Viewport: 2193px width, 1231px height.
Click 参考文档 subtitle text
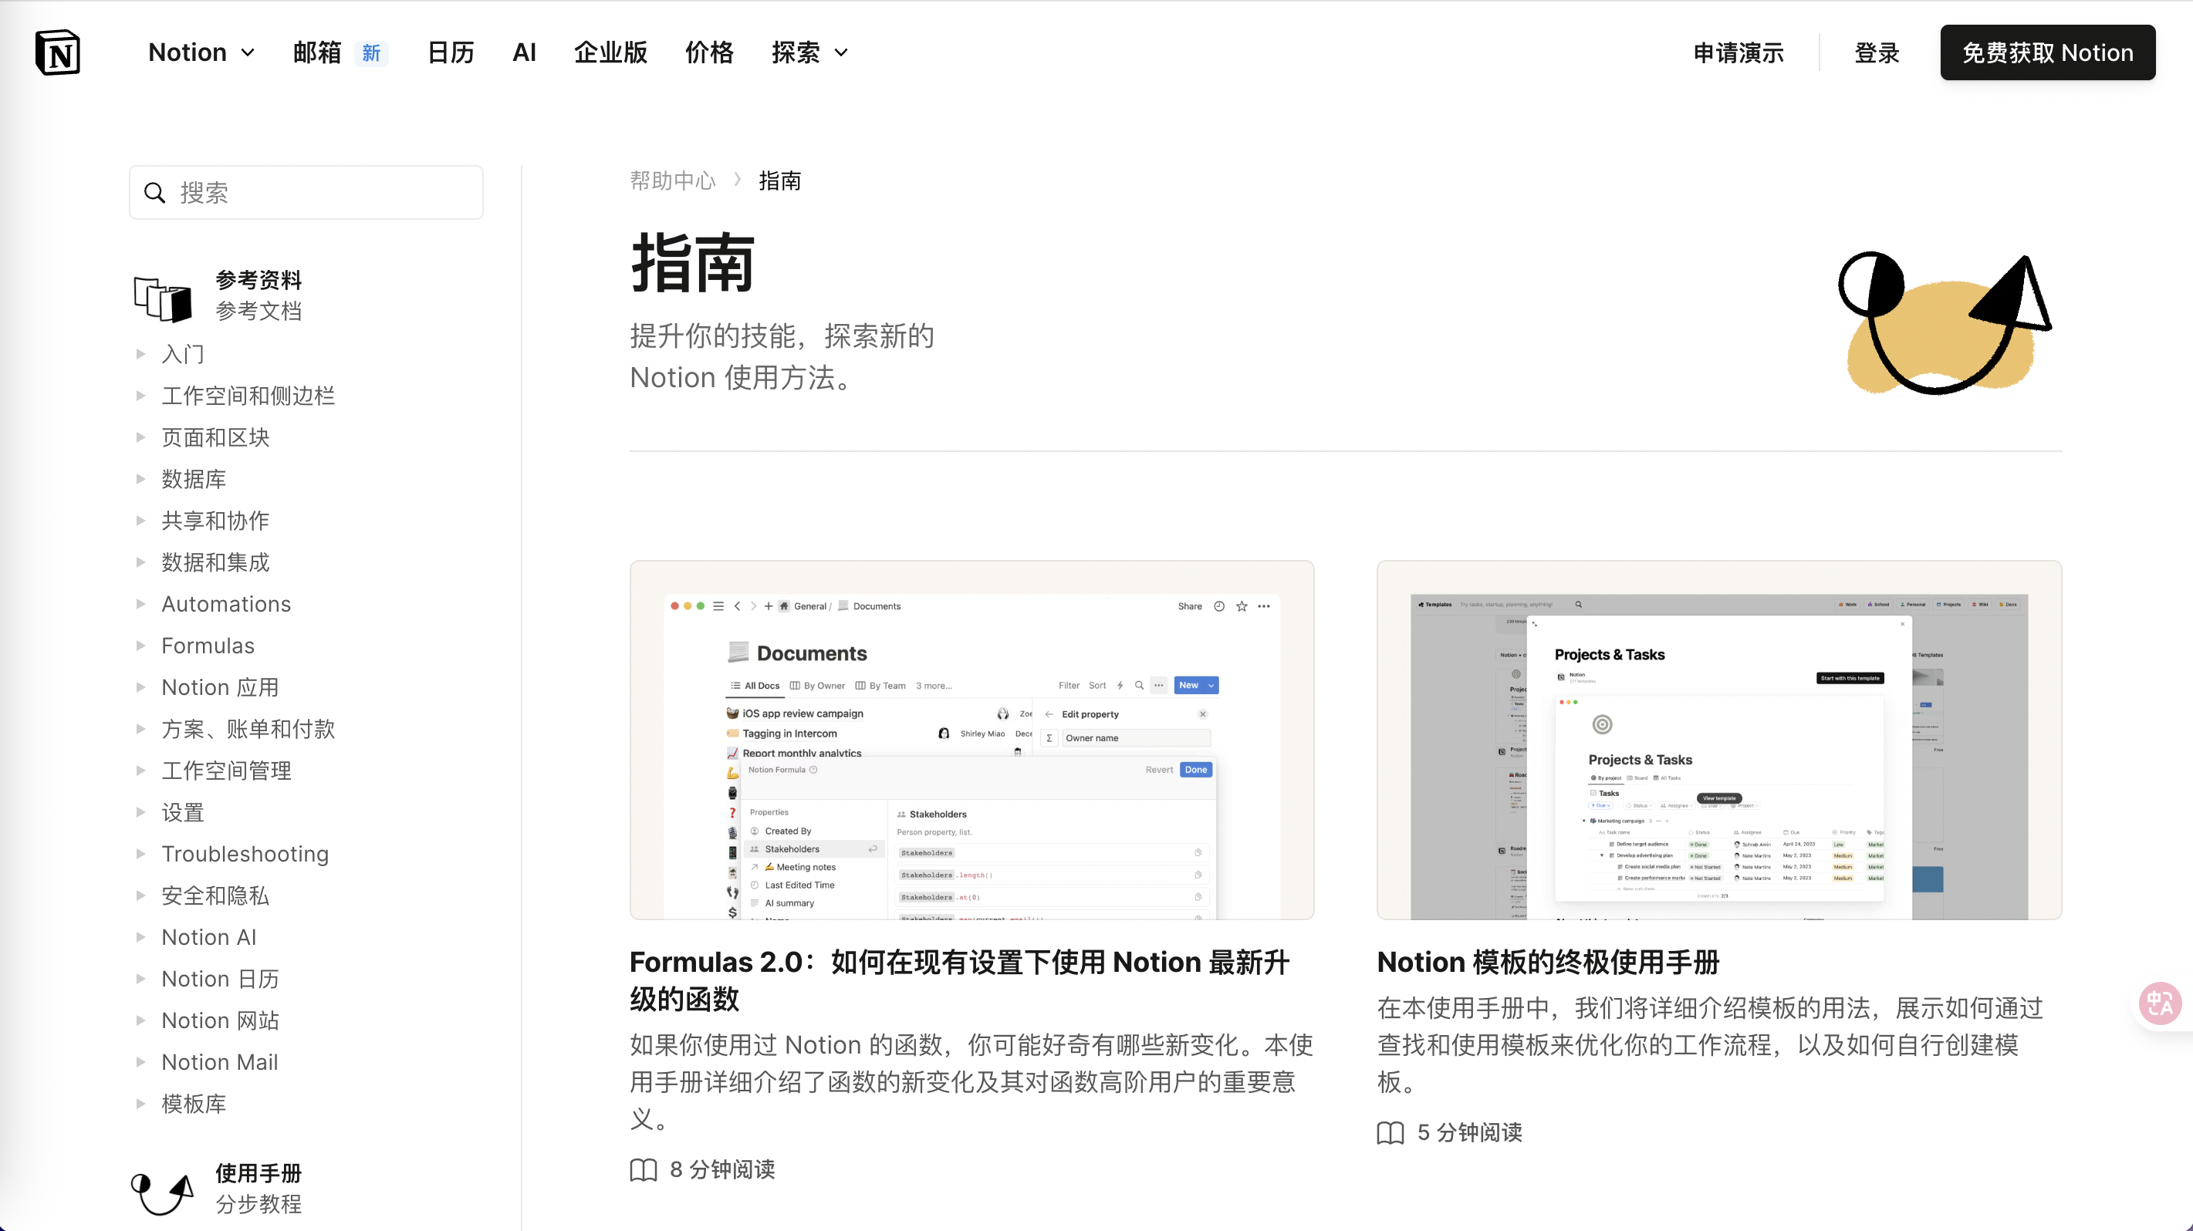pyautogui.click(x=258, y=311)
